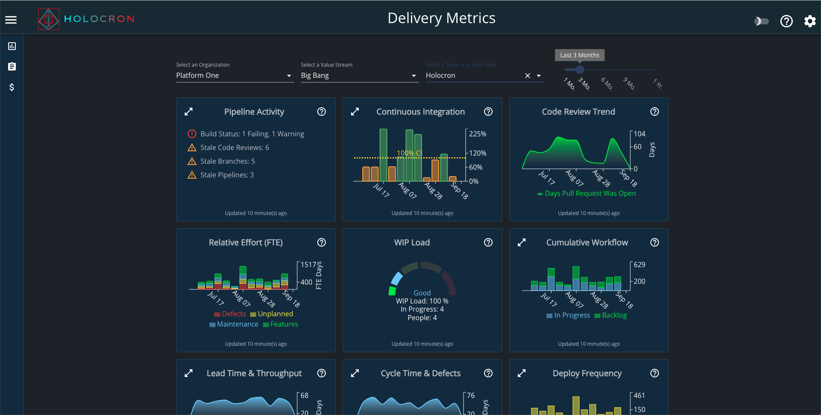Open the hamburger navigation menu
The image size is (821, 415).
pos(11,20)
